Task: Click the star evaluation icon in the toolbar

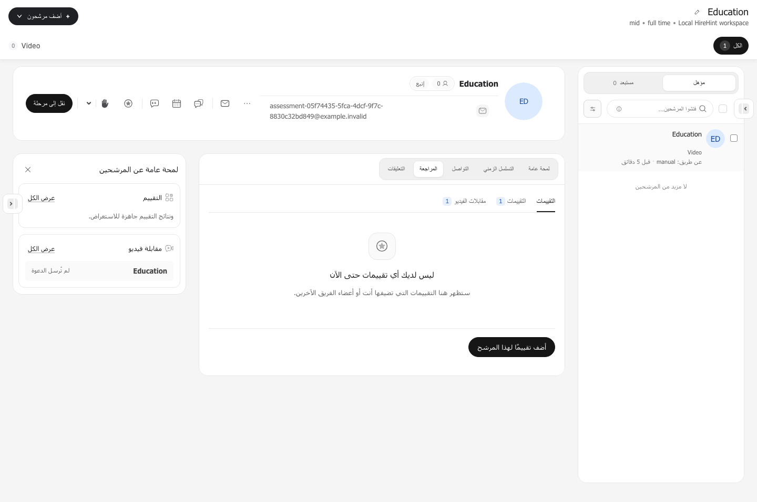Action: [x=128, y=103]
